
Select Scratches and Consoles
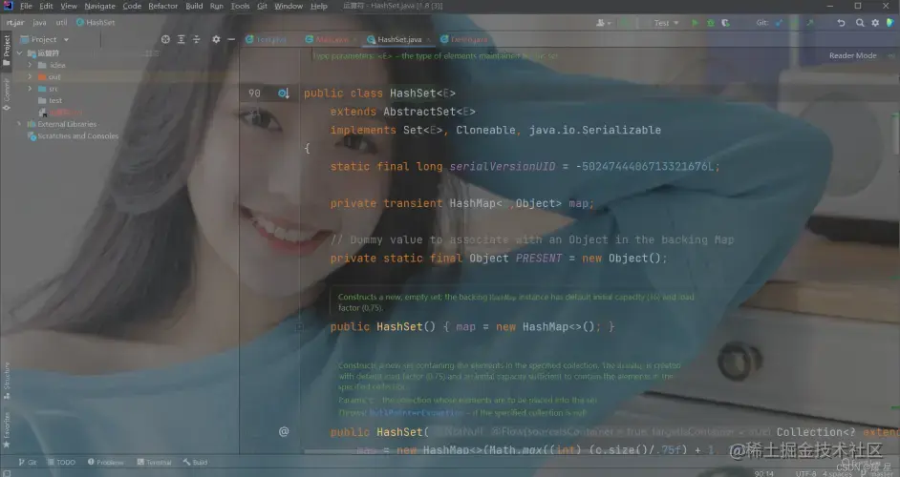click(x=73, y=135)
